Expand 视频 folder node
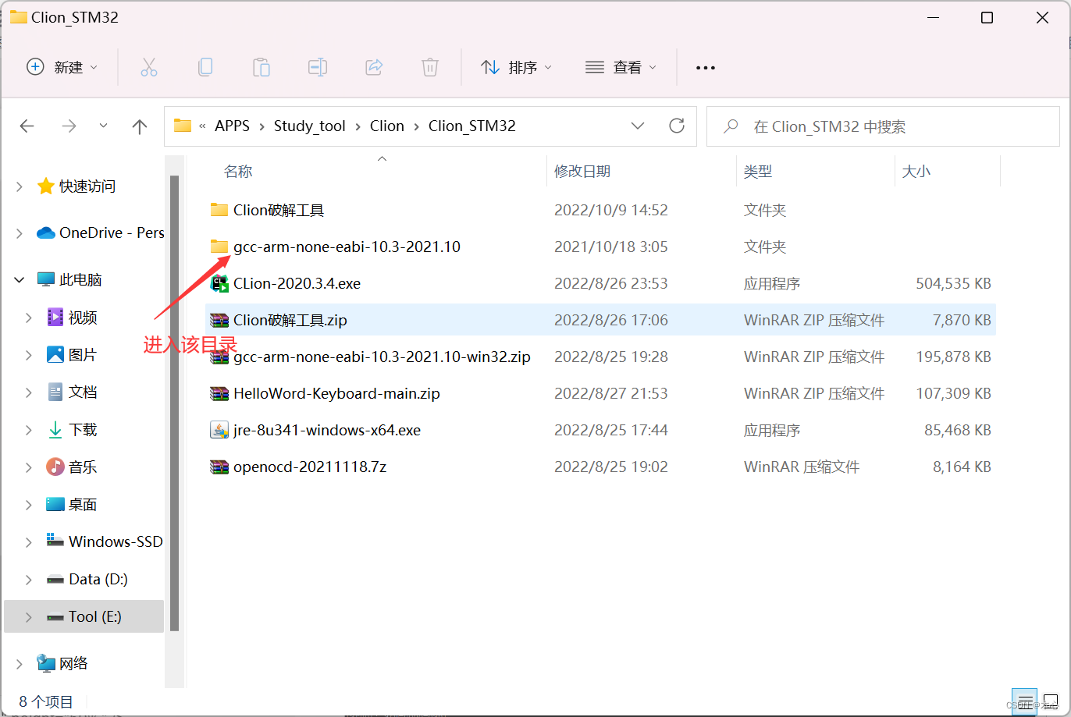Screen dimensions: 1071x717 pyautogui.click(x=29, y=318)
